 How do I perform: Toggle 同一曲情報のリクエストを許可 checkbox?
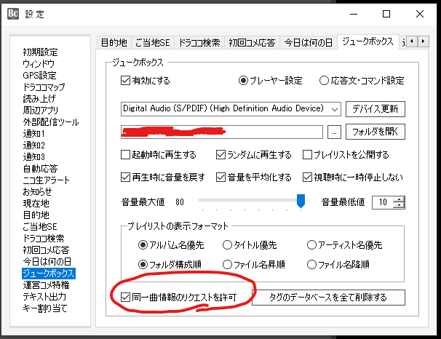click(125, 297)
